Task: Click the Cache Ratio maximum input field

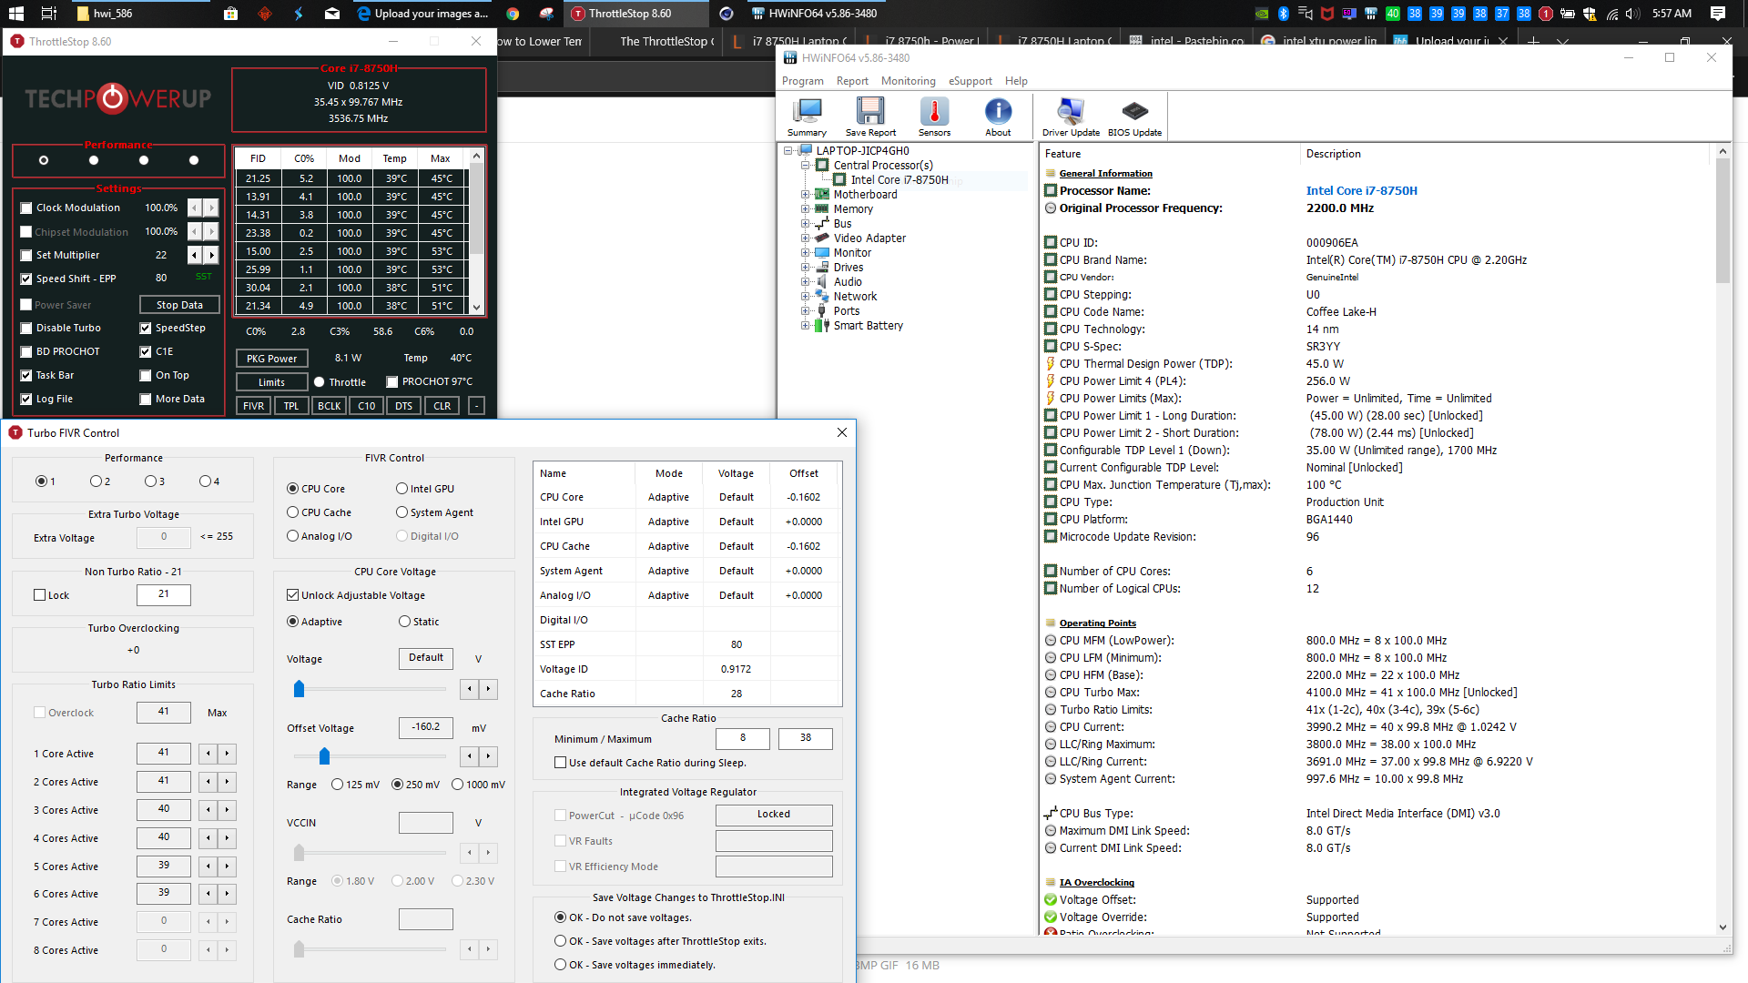Action: pos(805,738)
